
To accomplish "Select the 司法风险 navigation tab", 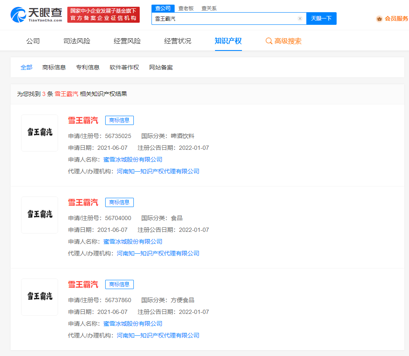I will 77,41.
